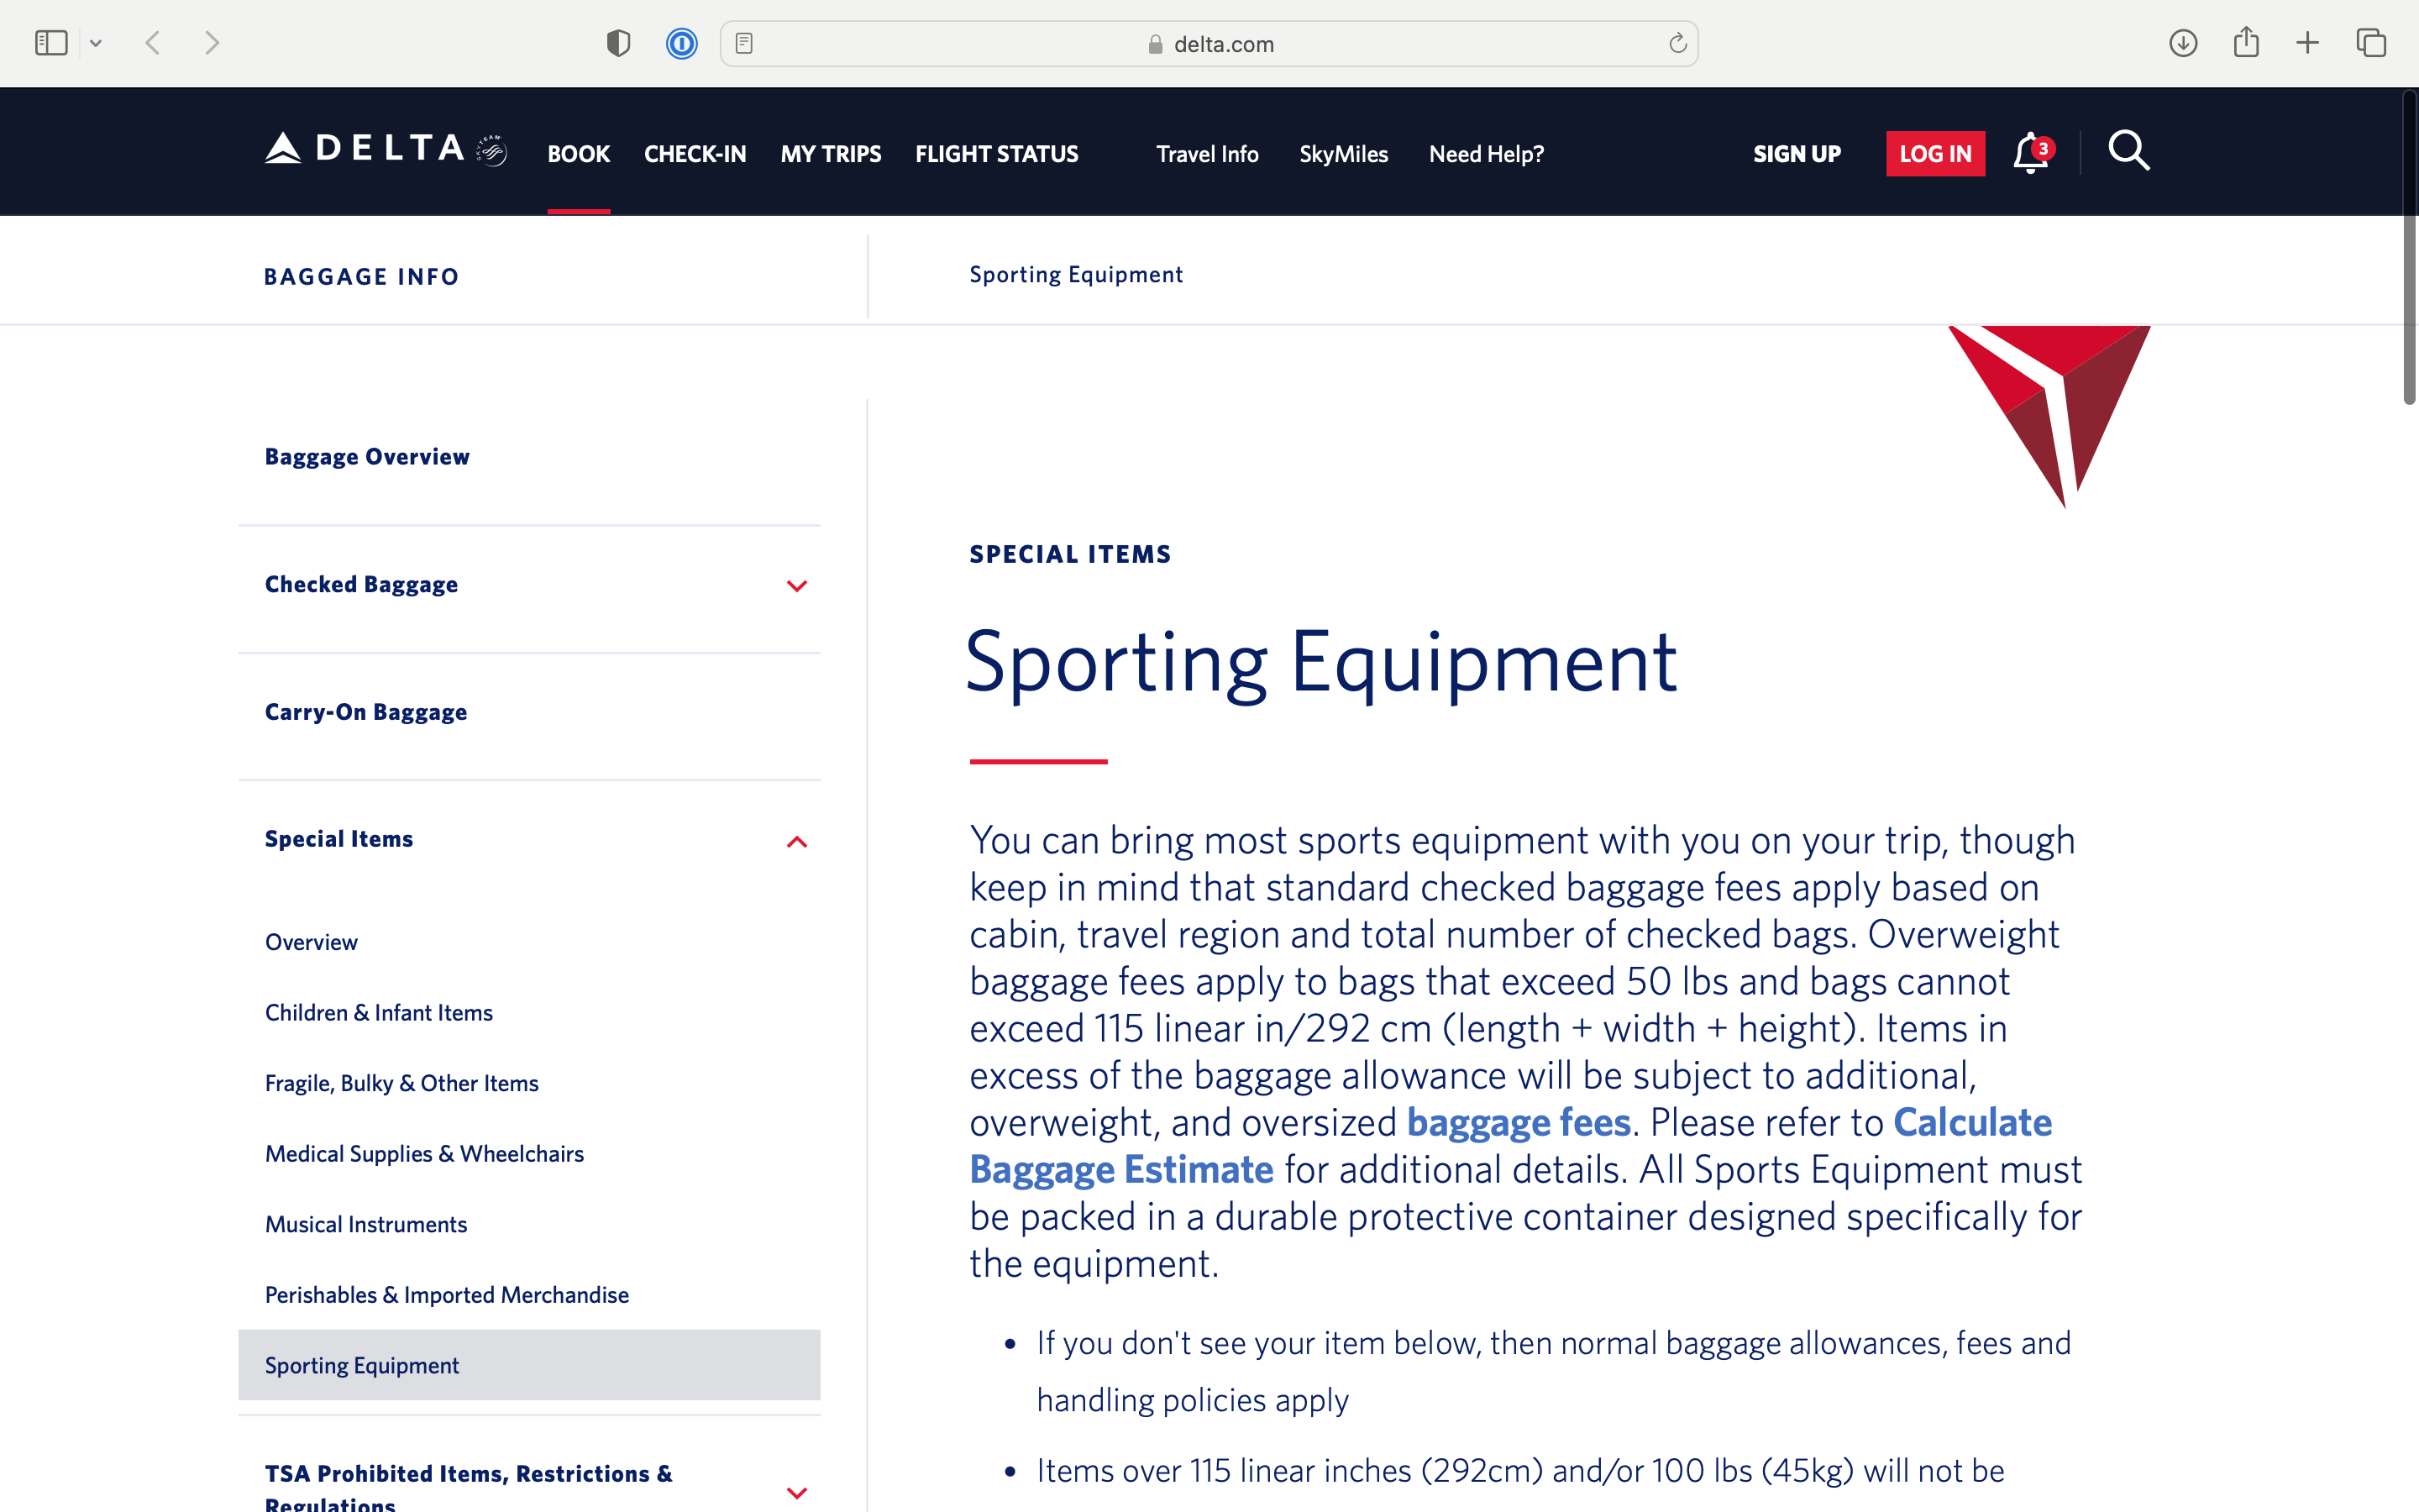Image resolution: width=2419 pixels, height=1512 pixels.
Task: Open the MY TRIPS navigation tab
Action: click(831, 154)
